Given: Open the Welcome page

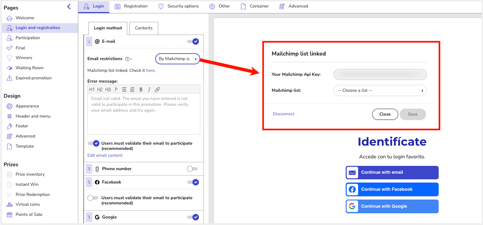Looking at the screenshot, I should pyautogui.click(x=25, y=18).
